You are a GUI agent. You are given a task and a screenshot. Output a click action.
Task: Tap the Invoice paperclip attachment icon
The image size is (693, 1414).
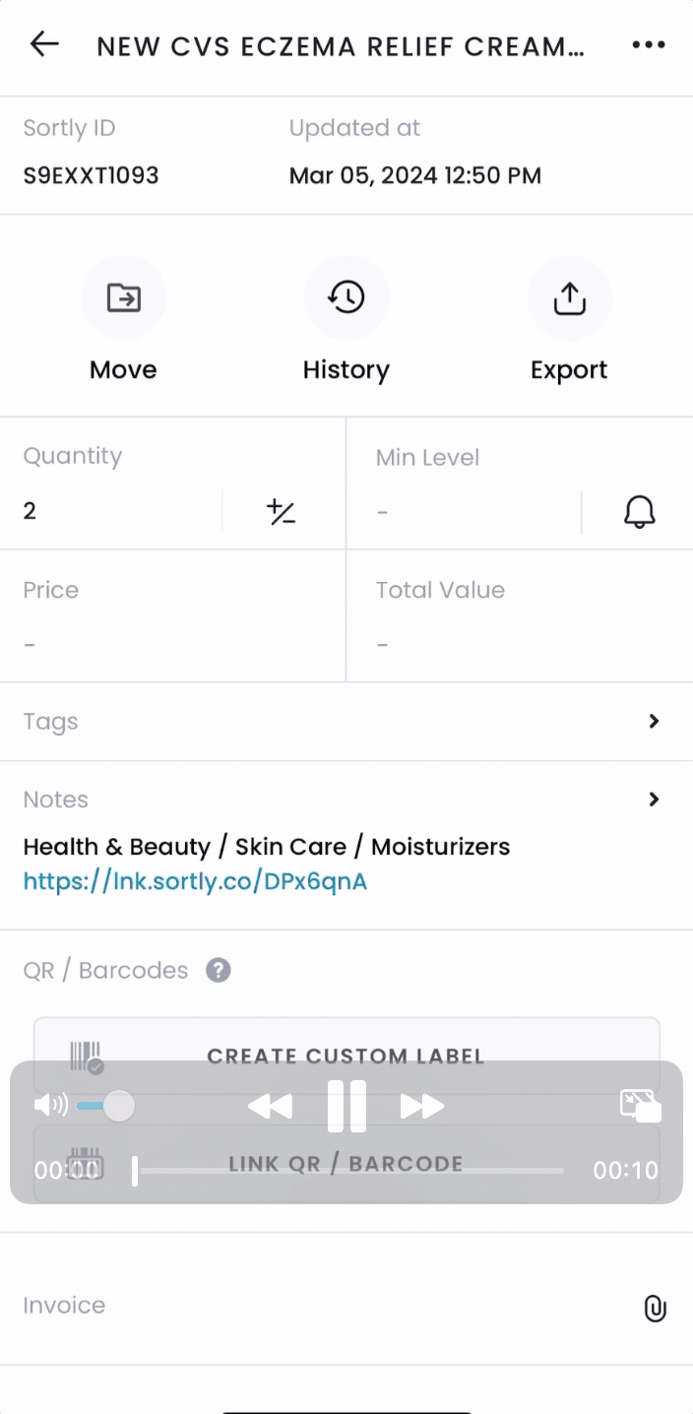click(x=655, y=1308)
